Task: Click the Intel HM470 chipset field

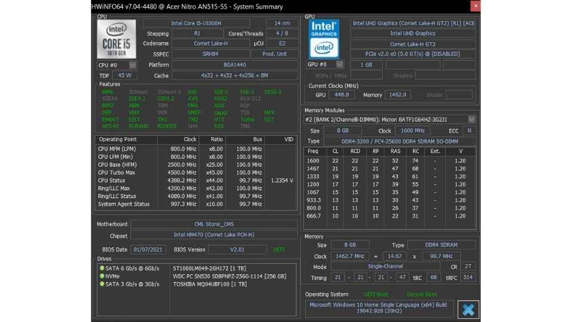Action: (x=214, y=235)
